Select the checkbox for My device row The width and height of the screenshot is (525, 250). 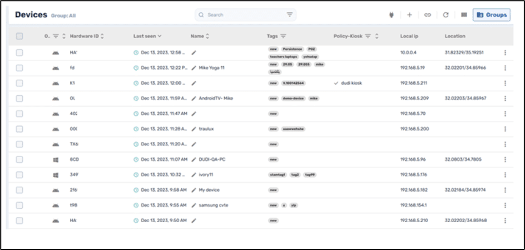click(x=19, y=190)
